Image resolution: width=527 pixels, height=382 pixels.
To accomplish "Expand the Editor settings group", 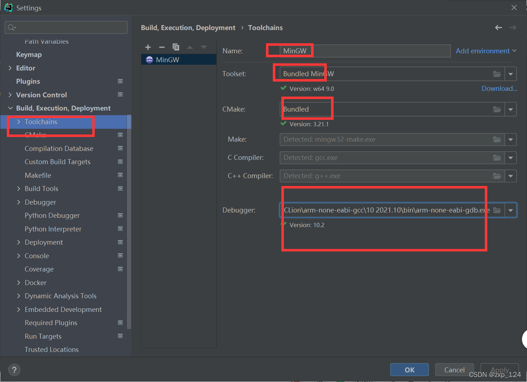I will 10,68.
